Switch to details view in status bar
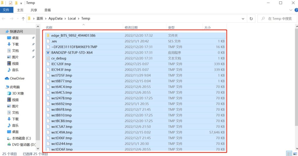298x156 pixels. pyautogui.click(x=289, y=153)
